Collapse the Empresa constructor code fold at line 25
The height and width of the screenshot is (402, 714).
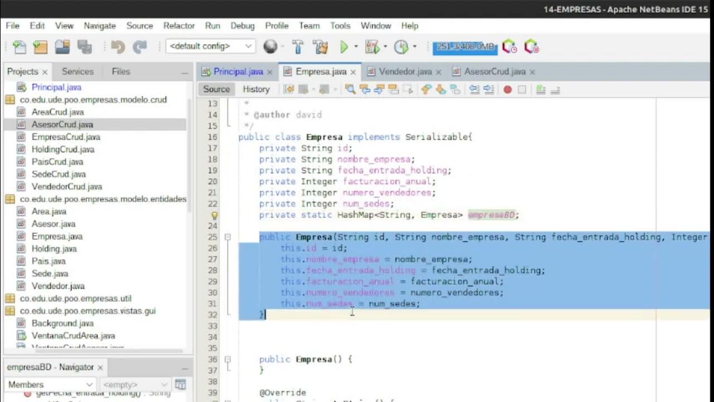tap(228, 237)
